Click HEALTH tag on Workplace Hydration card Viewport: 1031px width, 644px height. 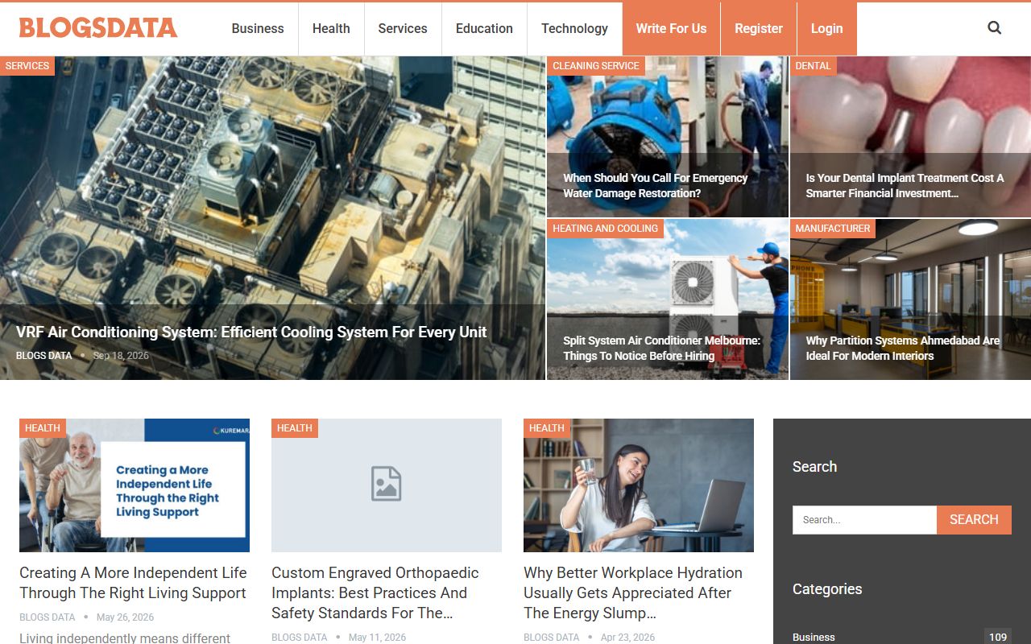[x=547, y=428]
